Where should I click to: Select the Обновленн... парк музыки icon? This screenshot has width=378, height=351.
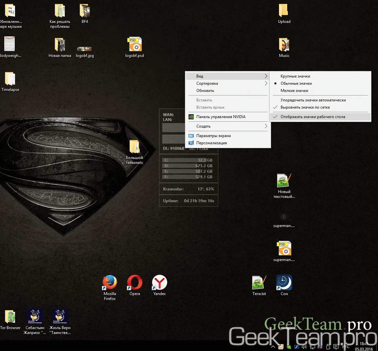click(10, 16)
